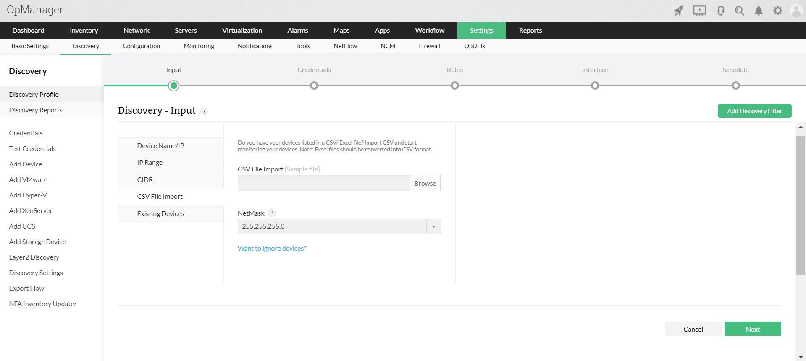Click the Add Discovery Filter button

[755, 111]
